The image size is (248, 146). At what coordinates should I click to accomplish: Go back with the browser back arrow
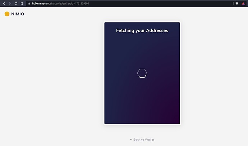[x=4, y=3]
